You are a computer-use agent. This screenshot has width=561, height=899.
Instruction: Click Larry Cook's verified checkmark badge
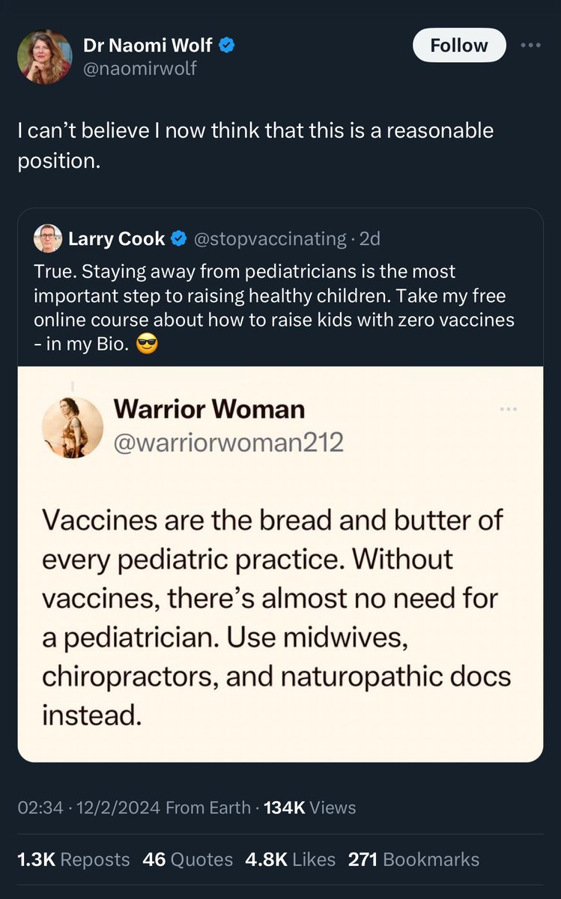pos(179,238)
